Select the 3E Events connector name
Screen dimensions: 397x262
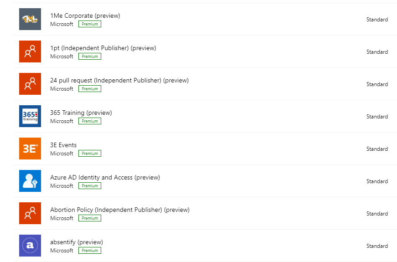(x=63, y=145)
